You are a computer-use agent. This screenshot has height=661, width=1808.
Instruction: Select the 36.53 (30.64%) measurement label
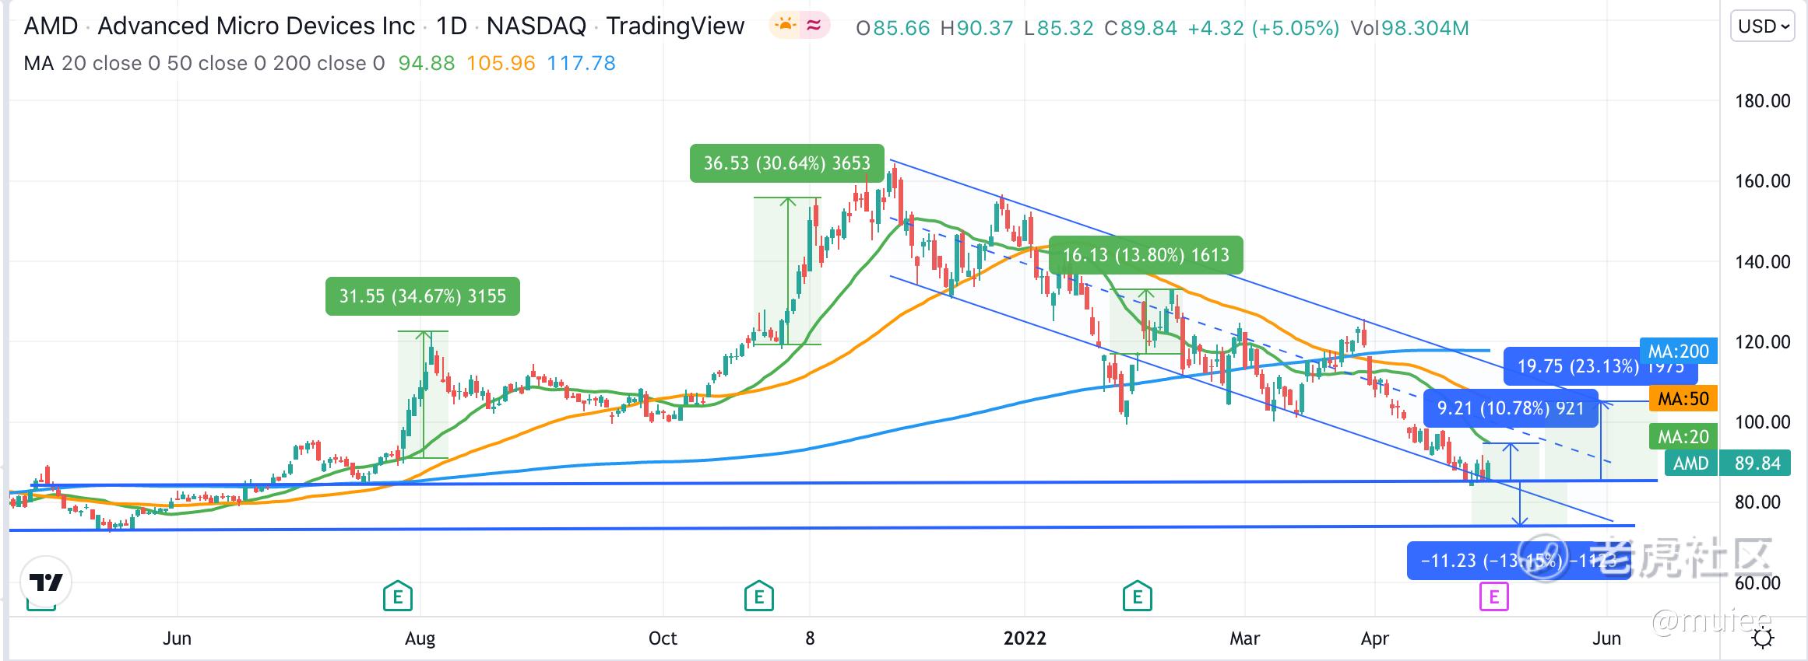[787, 163]
